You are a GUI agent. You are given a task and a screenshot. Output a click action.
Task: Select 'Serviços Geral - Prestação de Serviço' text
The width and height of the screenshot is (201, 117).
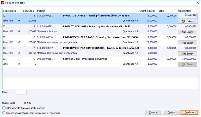(x=85, y=59)
